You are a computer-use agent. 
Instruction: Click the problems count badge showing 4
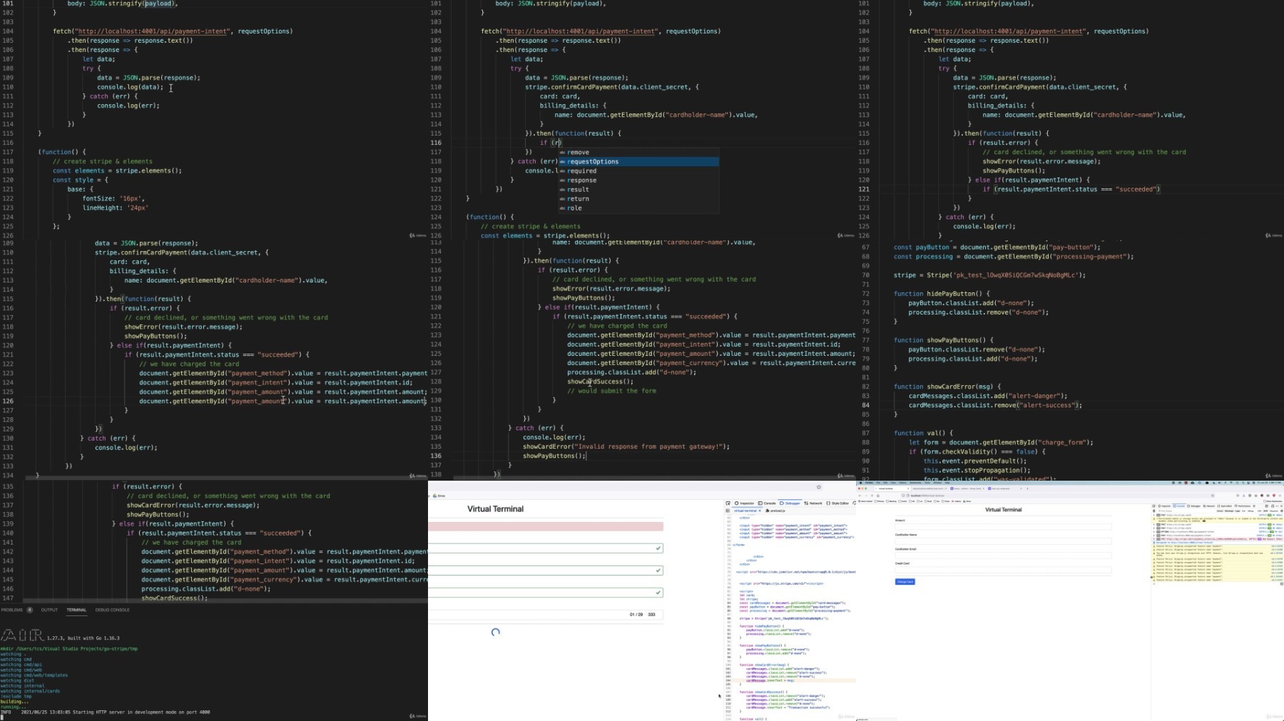pyautogui.click(x=29, y=610)
